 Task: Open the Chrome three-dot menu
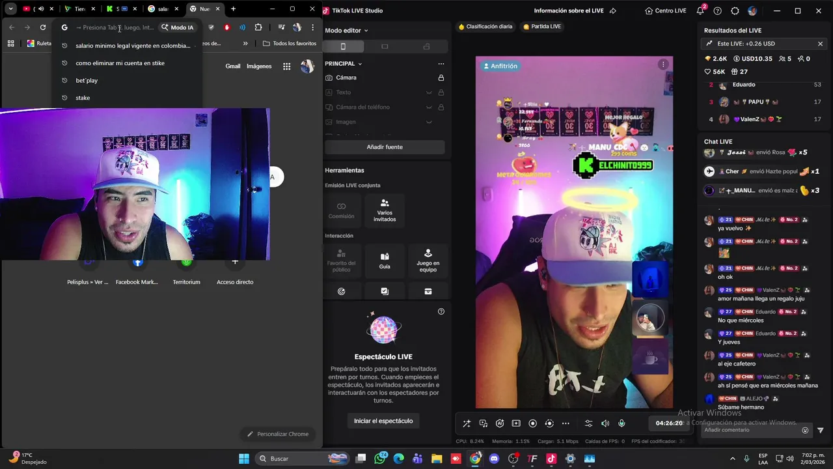tap(313, 27)
